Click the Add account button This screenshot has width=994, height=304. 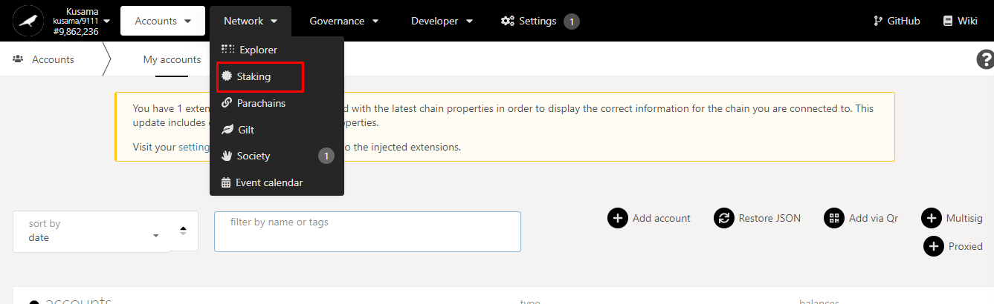pos(649,218)
